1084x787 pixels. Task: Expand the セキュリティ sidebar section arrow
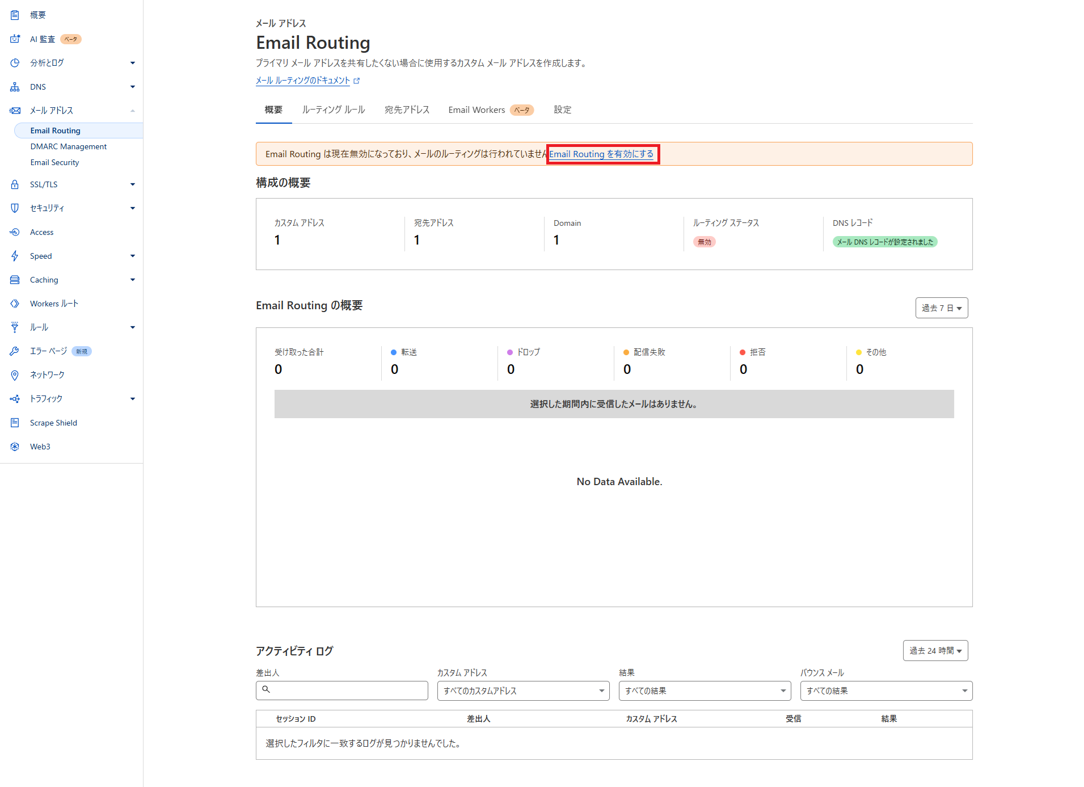(x=133, y=208)
